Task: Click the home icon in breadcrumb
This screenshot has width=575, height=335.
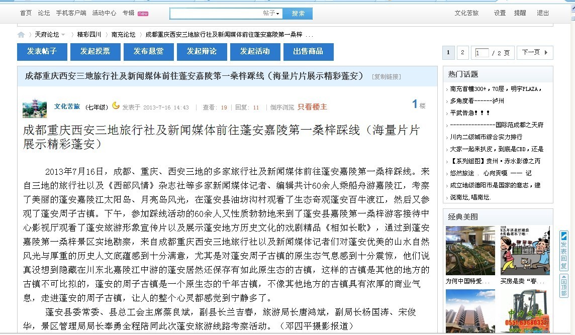Action: coord(21,35)
